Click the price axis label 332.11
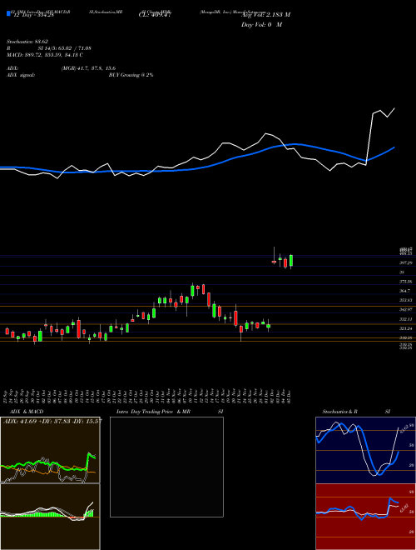 405,319
